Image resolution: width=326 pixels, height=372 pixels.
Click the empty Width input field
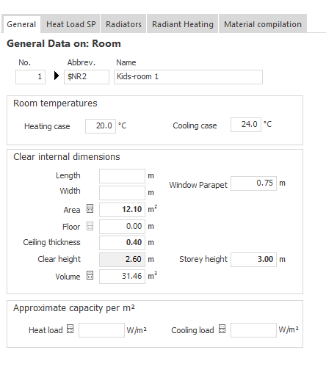click(122, 193)
